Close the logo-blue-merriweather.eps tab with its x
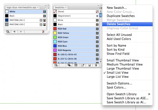Image resolution: width=158 pixels, height=110 pixels. click(38, 7)
